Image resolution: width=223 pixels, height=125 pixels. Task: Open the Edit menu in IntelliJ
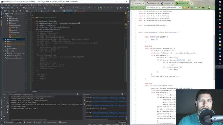point(6,5)
